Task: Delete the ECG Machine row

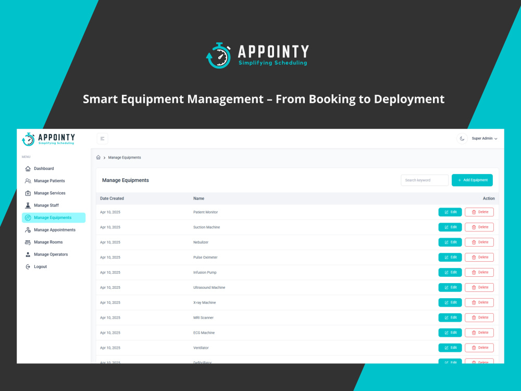Action: tap(479, 333)
